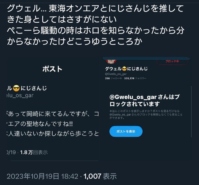The image size is (199, 185).
Task: Click the グウェル にじさんじ profile display name
Action: tap(126, 69)
